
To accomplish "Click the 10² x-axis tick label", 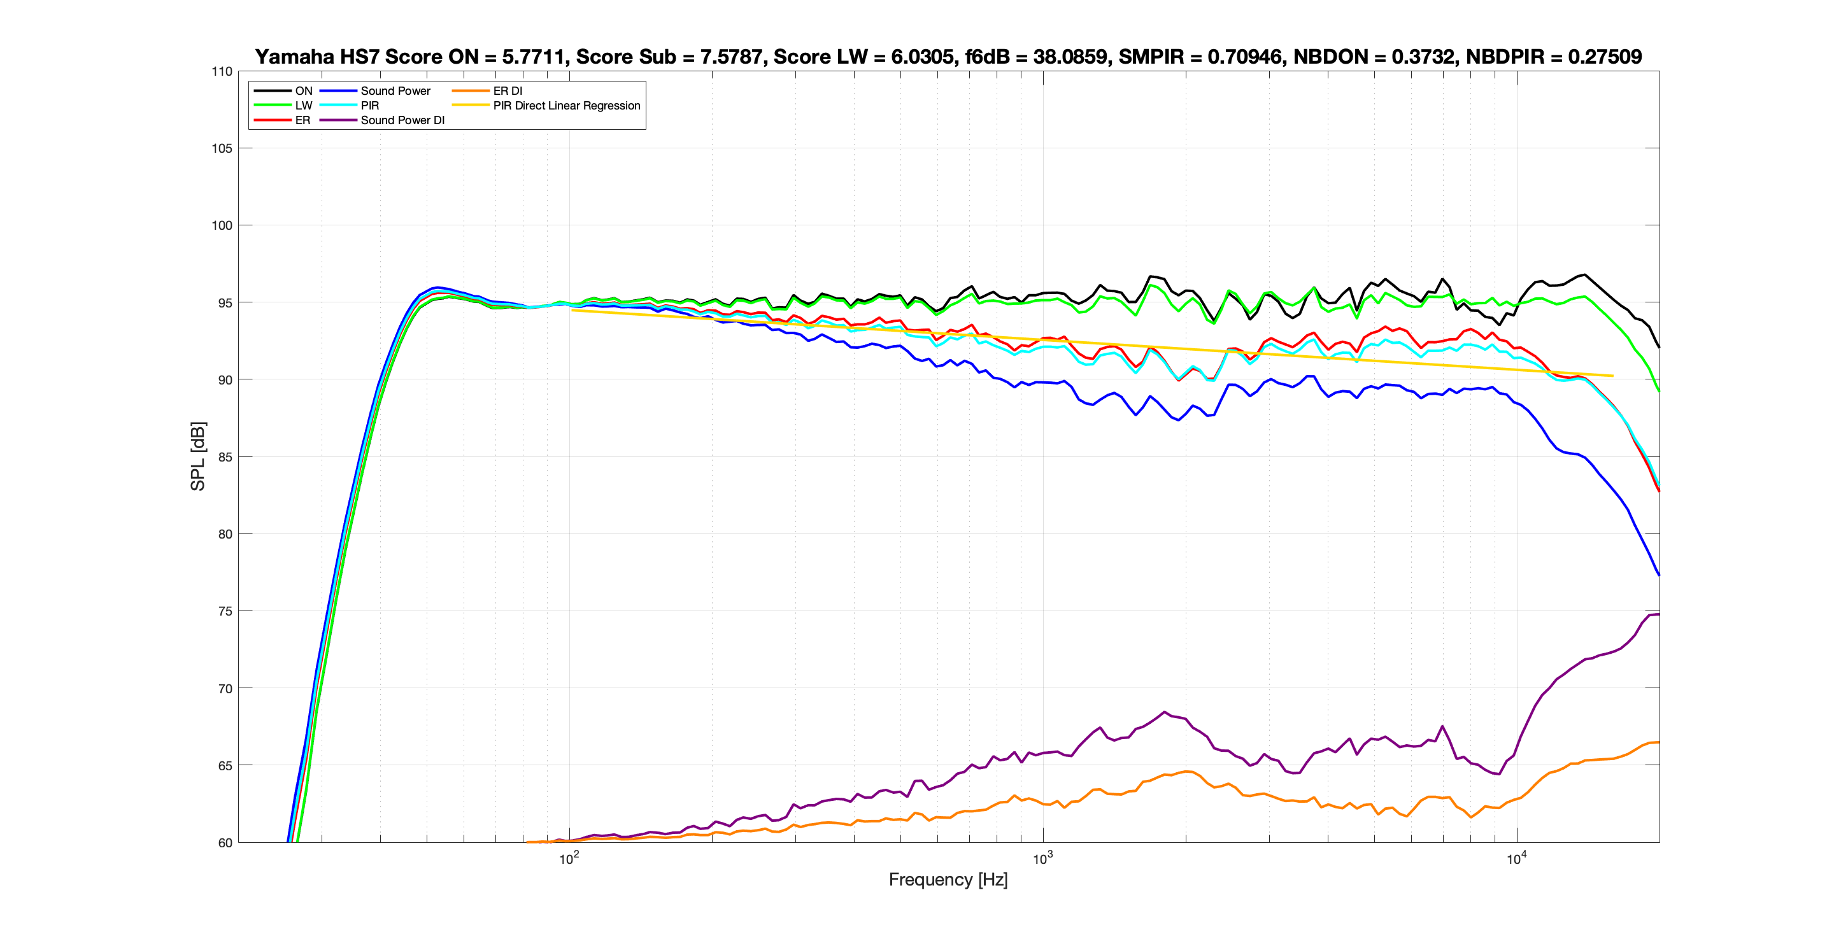I will (x=569, y=858).
